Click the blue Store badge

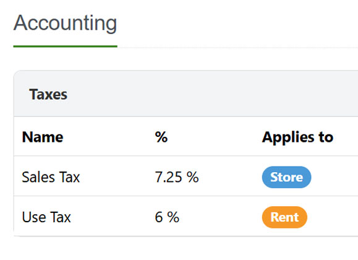coord(286,177)
